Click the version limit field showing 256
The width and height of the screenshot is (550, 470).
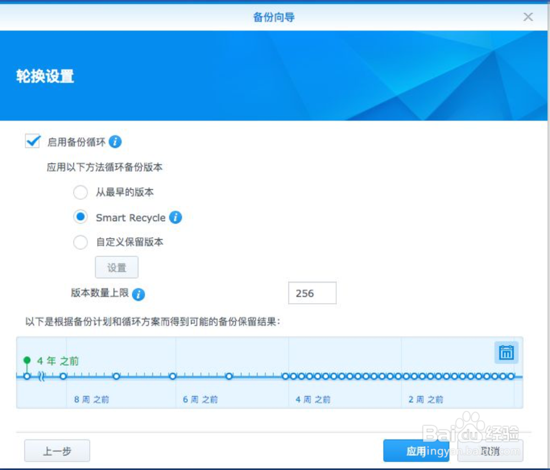coord(312,293)
